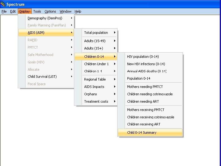Click the Spectrum rainbow app icon
This screenshot has width=221, height=166.
3,4
